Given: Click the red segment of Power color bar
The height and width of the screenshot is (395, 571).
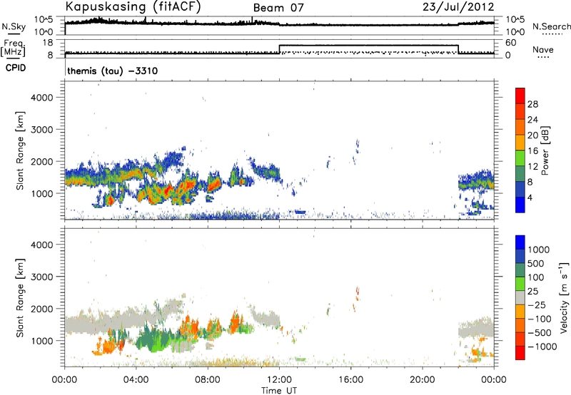Looking at the screenshot, I should (520, 96).
